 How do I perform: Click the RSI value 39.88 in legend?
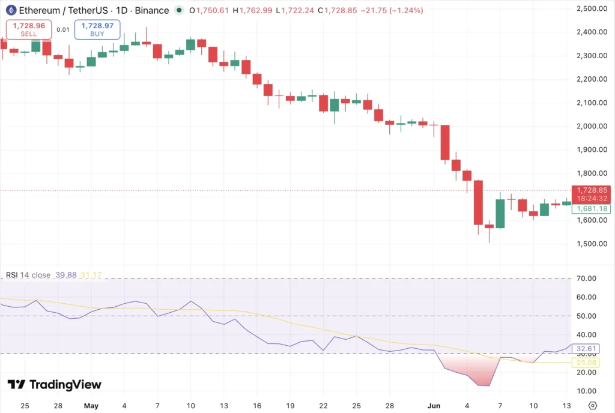point(66,275)
